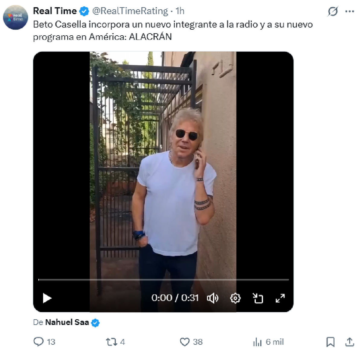Open the reply comments icon
This screenshot has height=354, width=362.
[x=39, y=342]
